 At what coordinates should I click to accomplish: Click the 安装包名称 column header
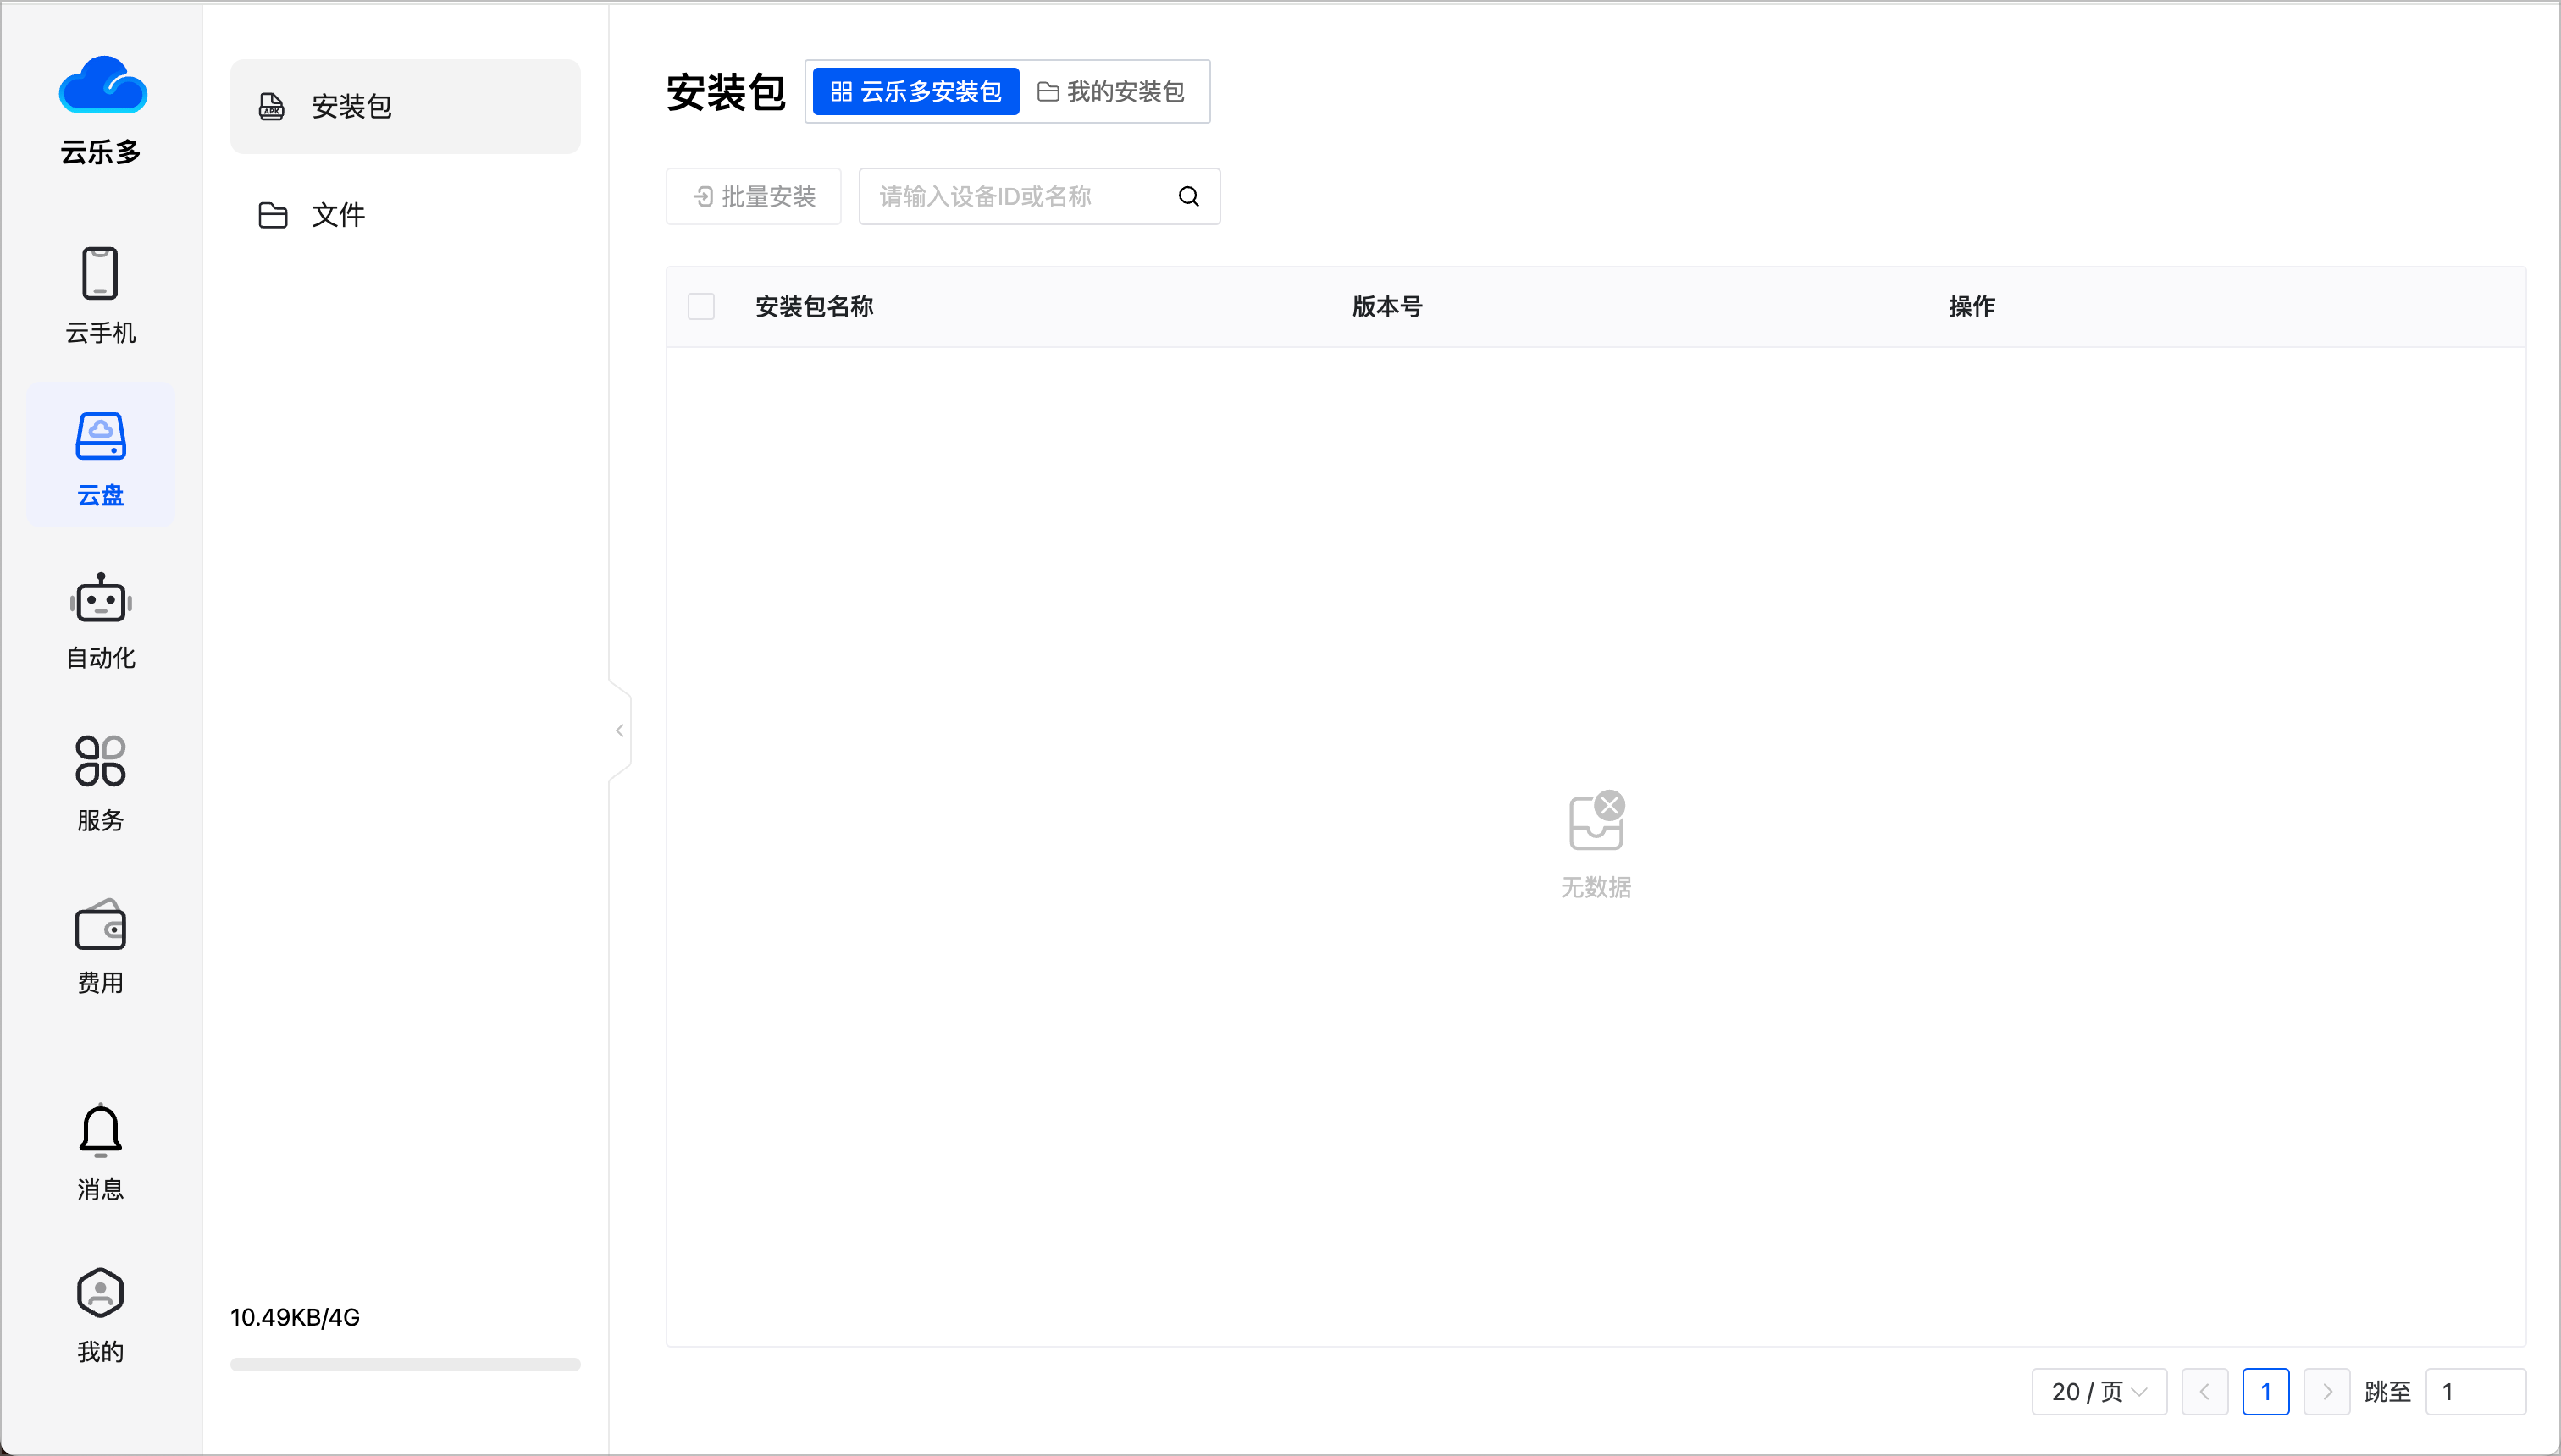(815, 306)
